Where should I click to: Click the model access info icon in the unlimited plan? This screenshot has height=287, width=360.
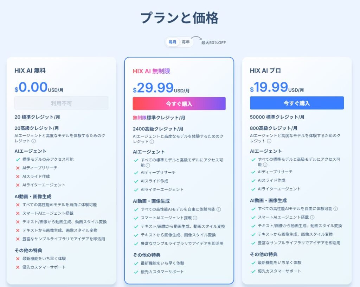[x=148, y=165]
